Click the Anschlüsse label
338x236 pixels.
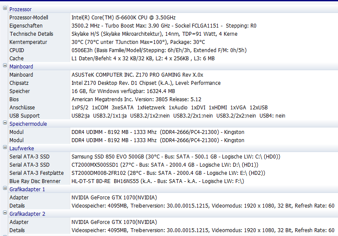pos(22,108)
